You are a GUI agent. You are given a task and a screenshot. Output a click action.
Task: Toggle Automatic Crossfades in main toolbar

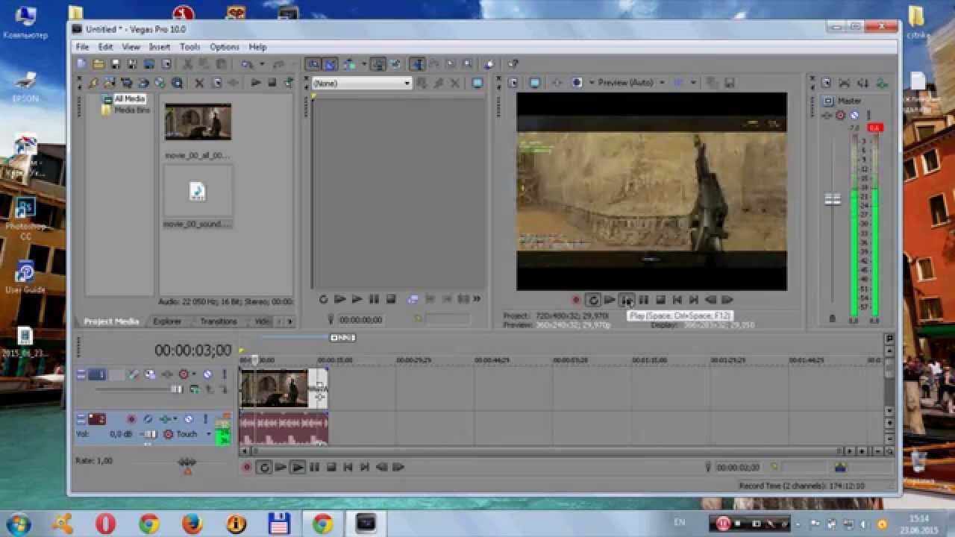point(331,65)
